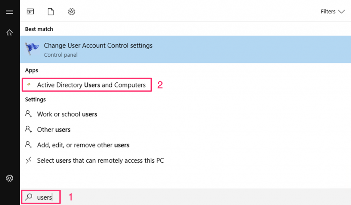Click the remote access icon for Select users
This screenshot has height=205, width=351.
(29, 160)
